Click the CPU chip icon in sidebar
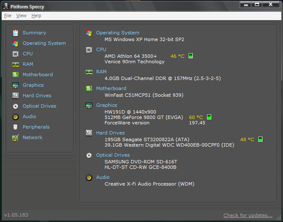 tap(16, 54)
